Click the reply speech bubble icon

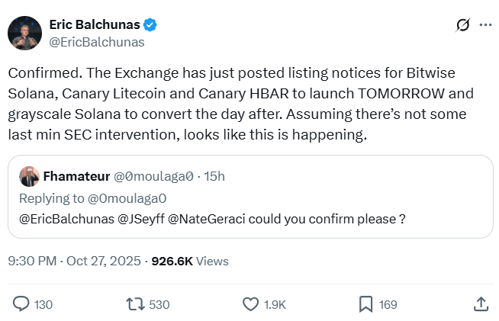[x=21, y=304]
